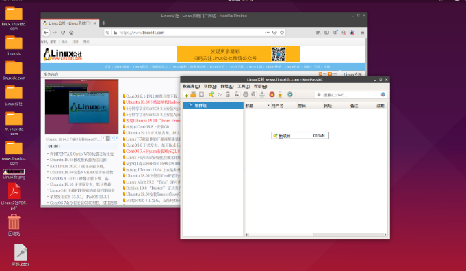Open the 项目(N) menu in KeePassXC
Viewport: 466px width, 271px height.
[x=210, y=86]
